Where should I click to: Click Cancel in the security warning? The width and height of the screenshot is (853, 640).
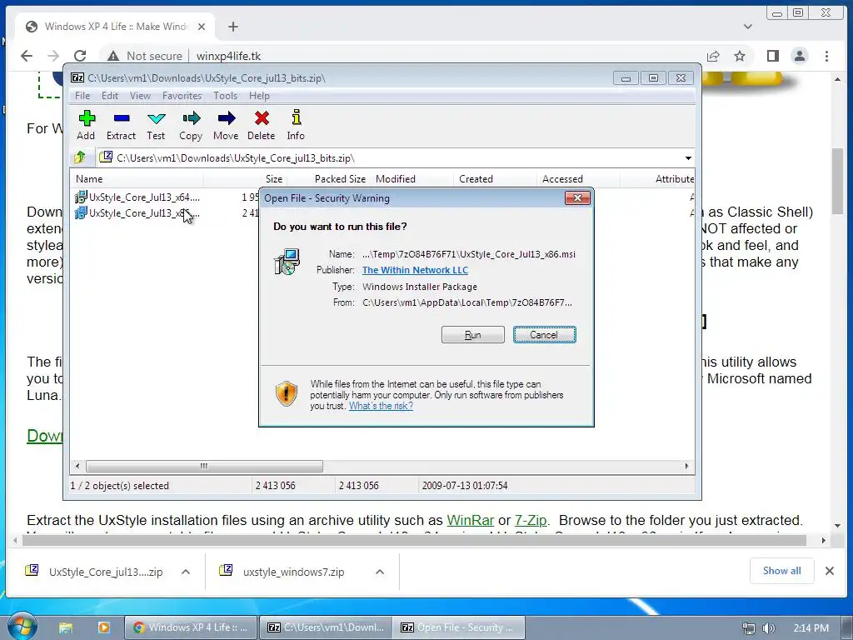(544, 335)
